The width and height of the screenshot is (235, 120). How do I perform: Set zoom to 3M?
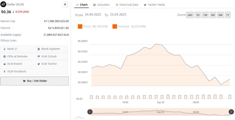(x=213, y=15)
